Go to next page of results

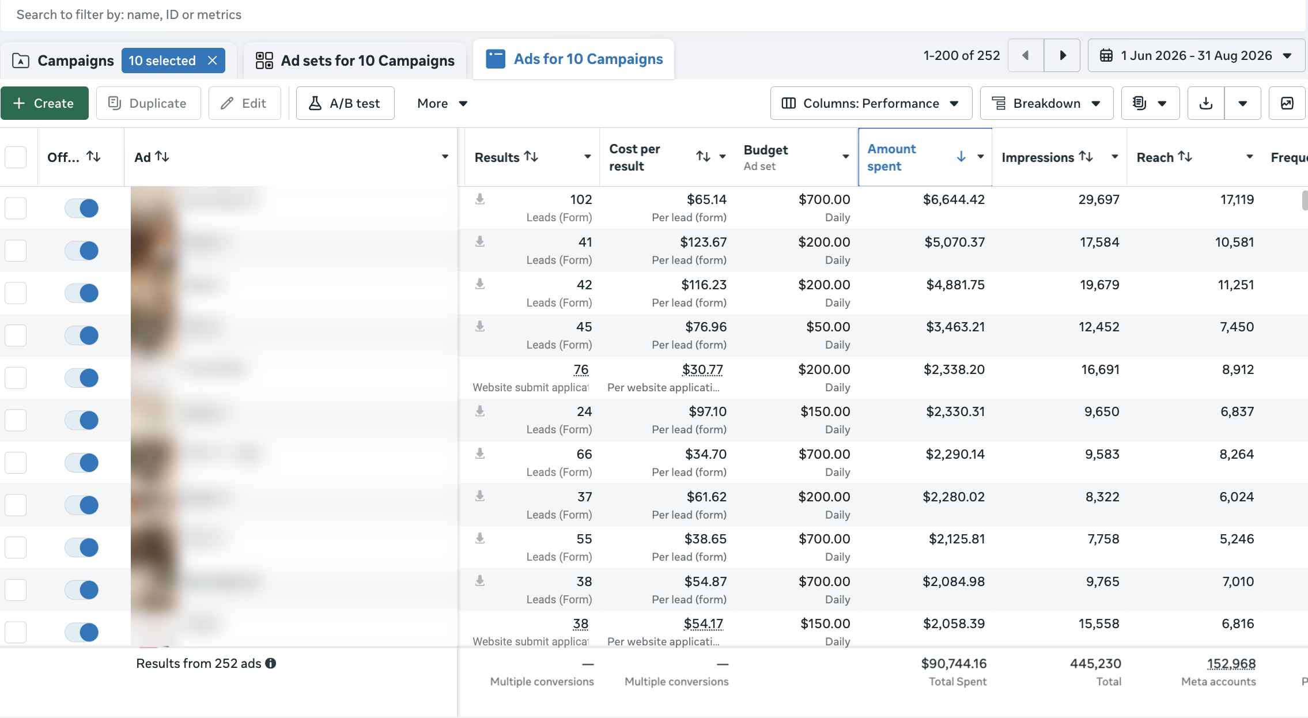tap(1063, 55)
